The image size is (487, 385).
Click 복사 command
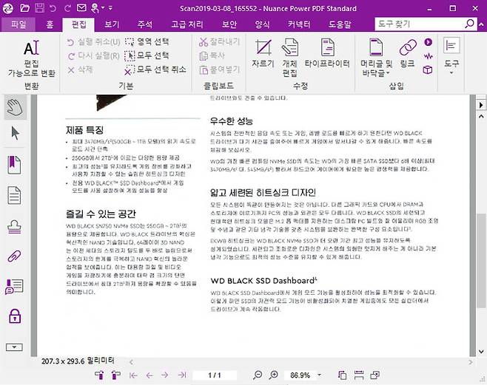(x=212, y=56)
